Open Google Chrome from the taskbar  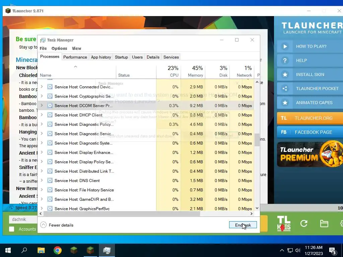58,250
